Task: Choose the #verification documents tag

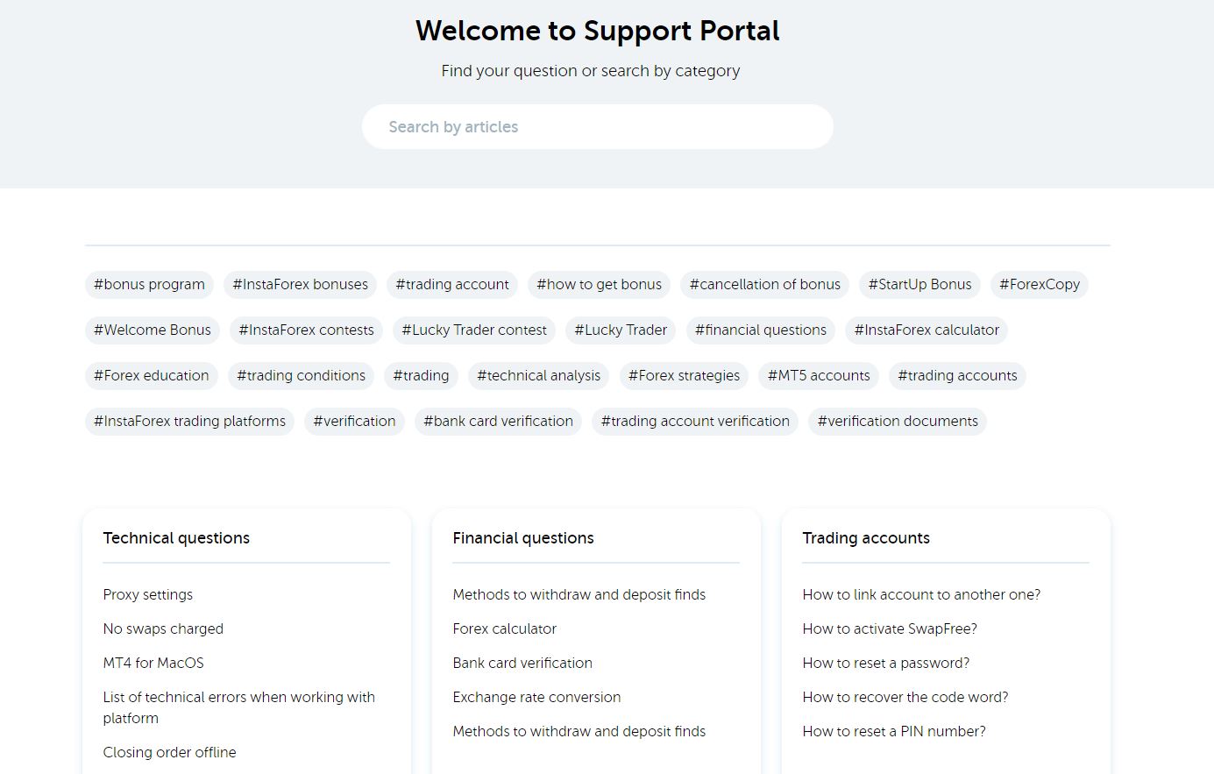Action: 898,422
